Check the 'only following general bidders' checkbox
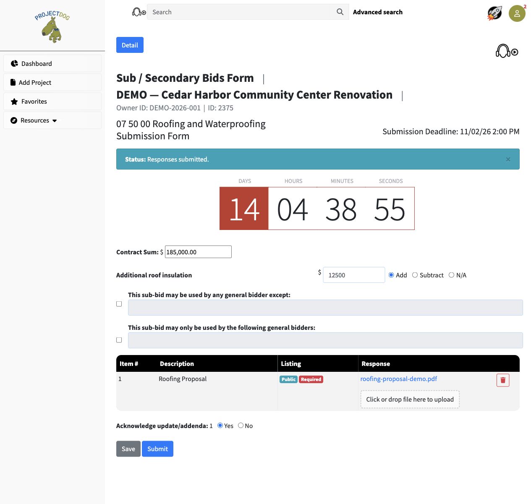 point(119,340)
